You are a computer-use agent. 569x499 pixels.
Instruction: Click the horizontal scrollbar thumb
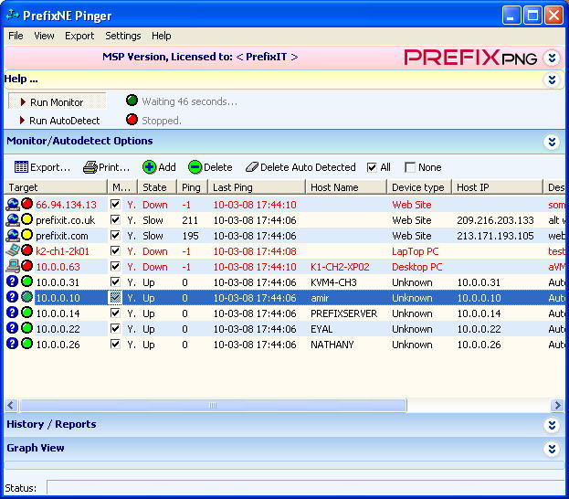[x=213, y=405]
